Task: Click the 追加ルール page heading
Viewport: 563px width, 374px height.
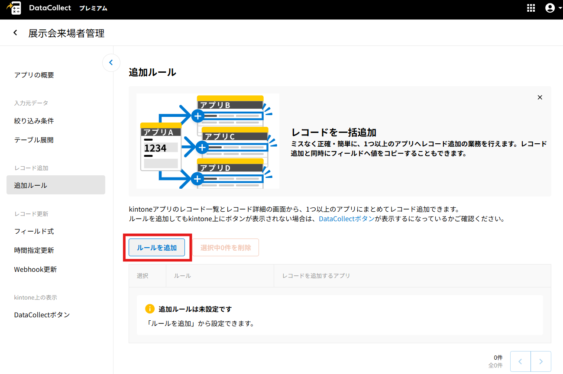Action: pyautogui.click(x=152, y=72)
